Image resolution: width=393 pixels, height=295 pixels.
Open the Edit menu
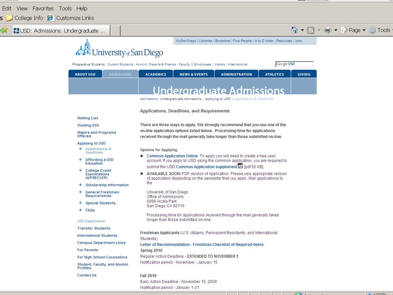[x=7, y=8]
